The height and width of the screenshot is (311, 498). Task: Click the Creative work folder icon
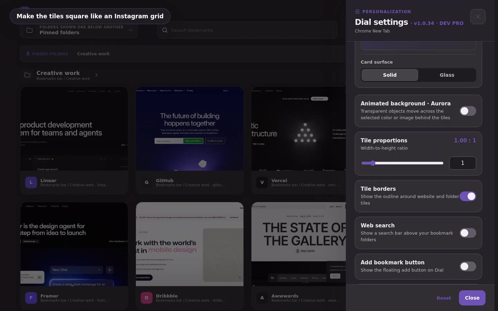point(27,75)
